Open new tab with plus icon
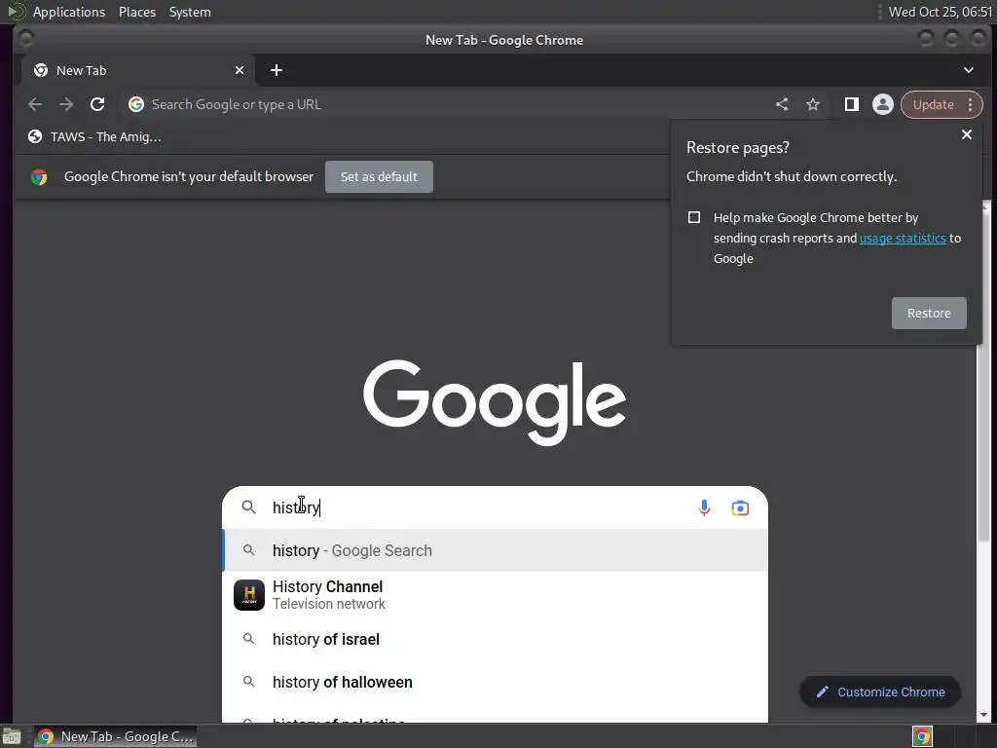 (276, 70)
